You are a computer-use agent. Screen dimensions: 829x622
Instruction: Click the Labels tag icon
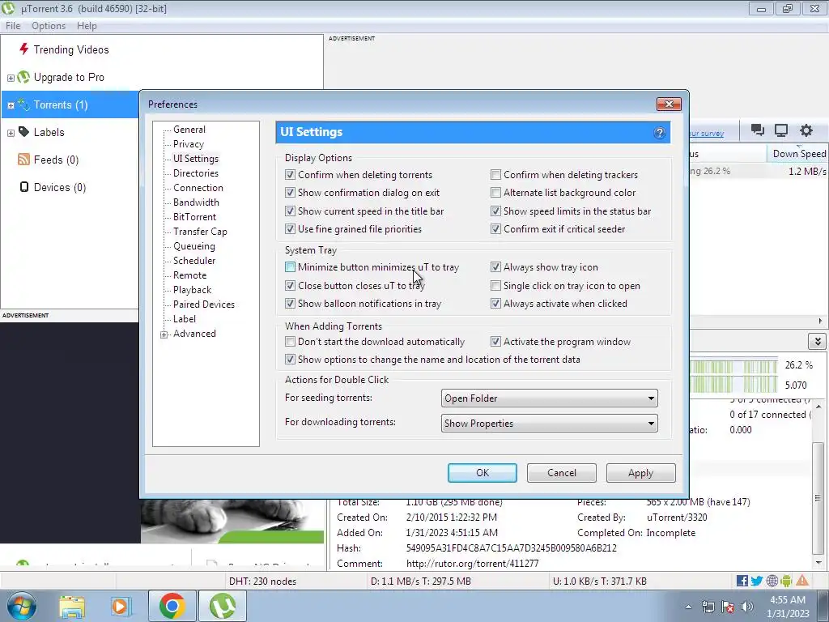[23, 132]
